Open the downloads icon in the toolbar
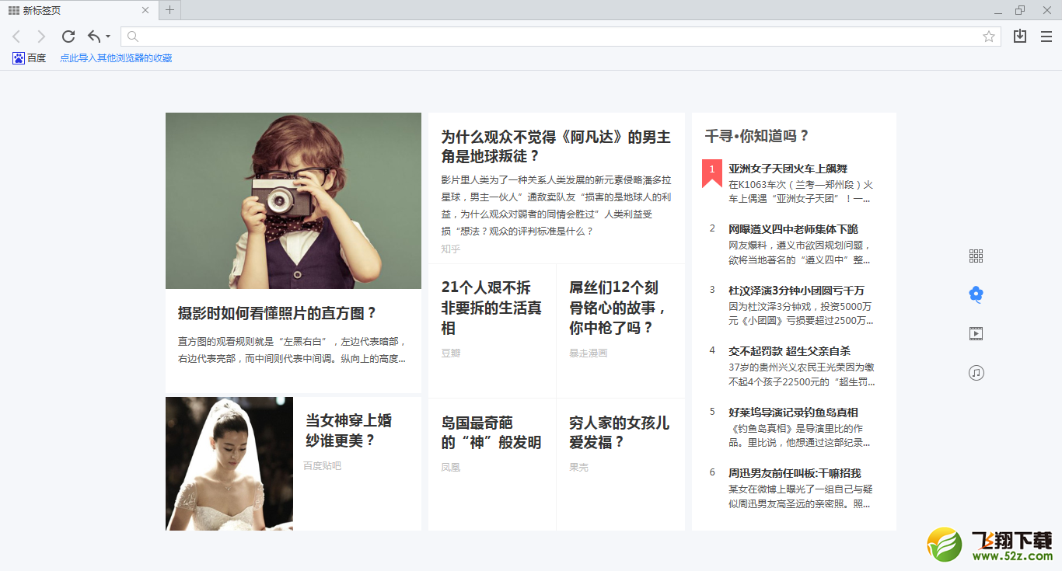This screenshot has height=571, width=1062. click(x=1020, y=36)
